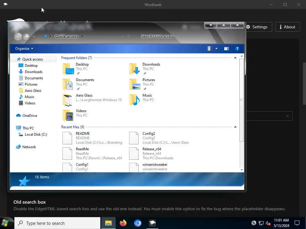Viewport: 306px width, 229px height.
Task: Open the taskbar clock showing 11:01 AM
Action: tap(281, 223)
